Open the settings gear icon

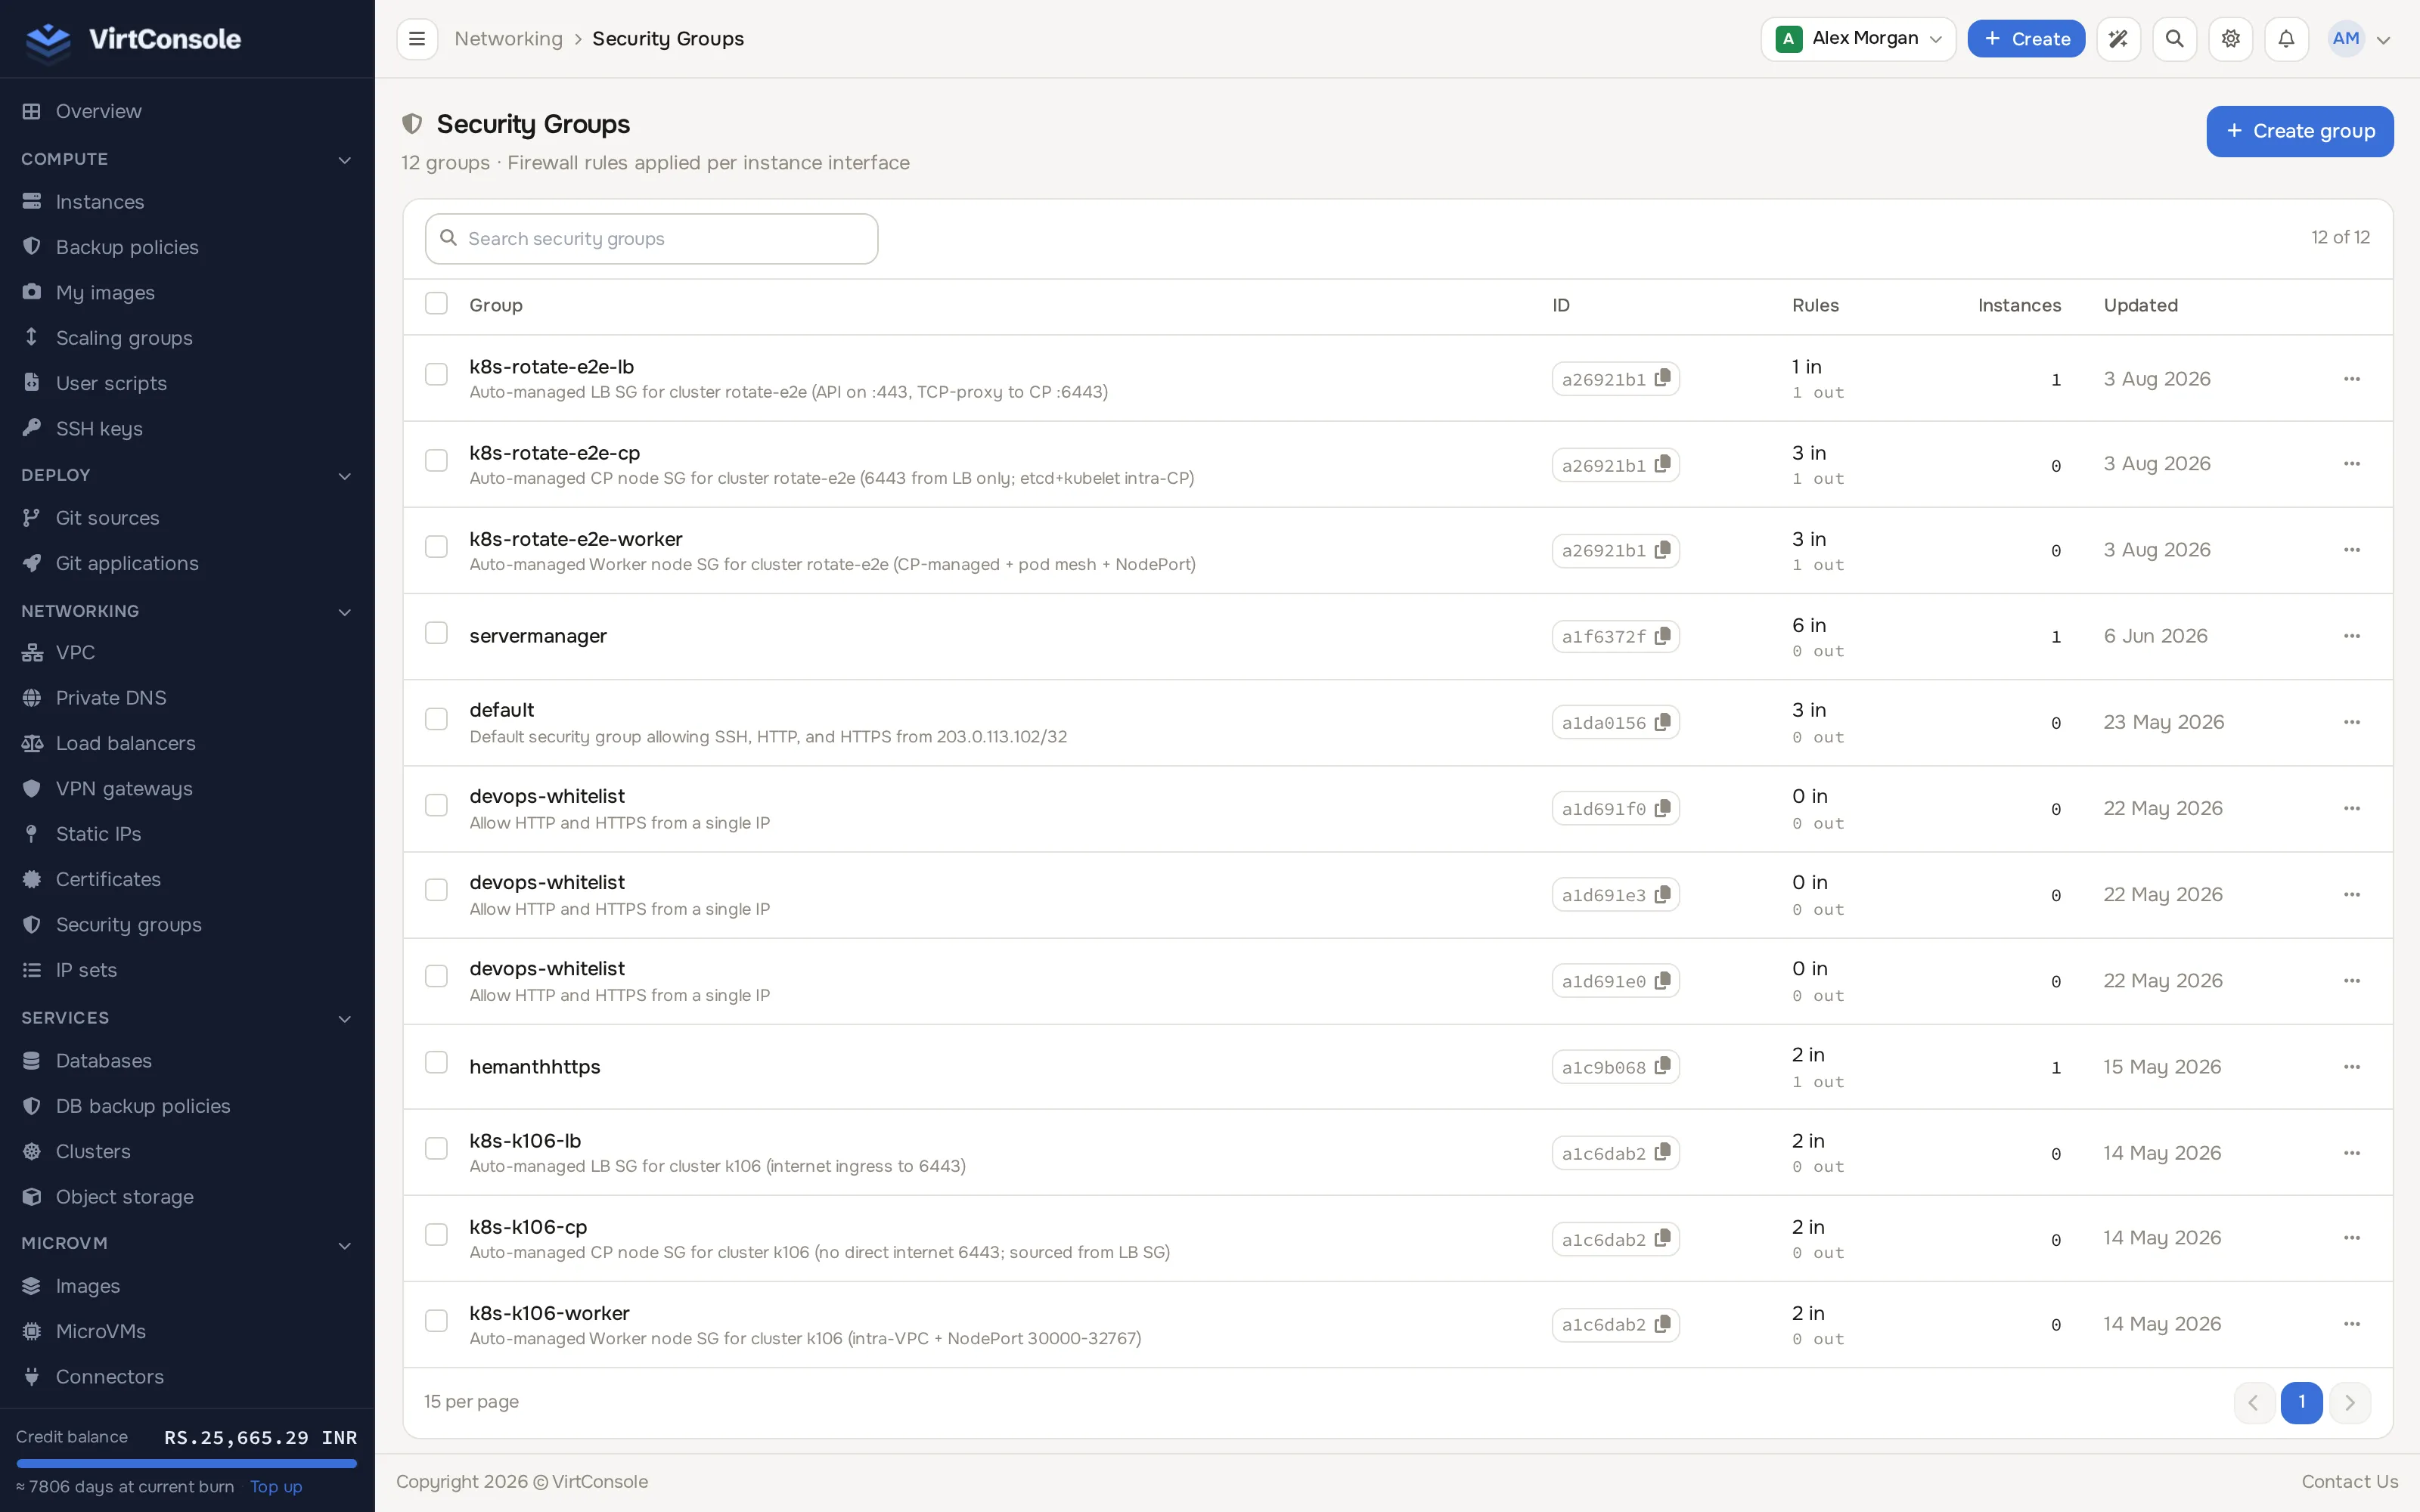[x=2230, y=39]
